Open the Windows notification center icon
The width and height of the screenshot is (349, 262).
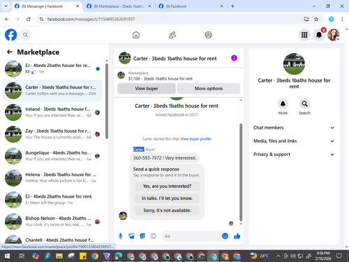(x=339, y=256)
